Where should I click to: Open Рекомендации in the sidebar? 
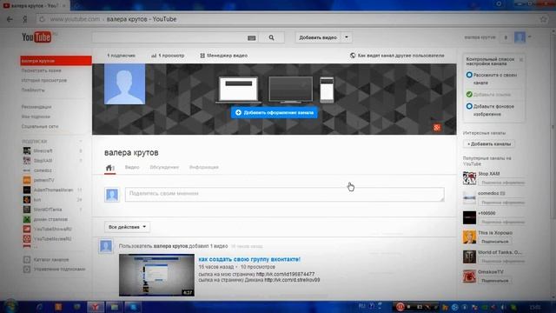[36, 107]
